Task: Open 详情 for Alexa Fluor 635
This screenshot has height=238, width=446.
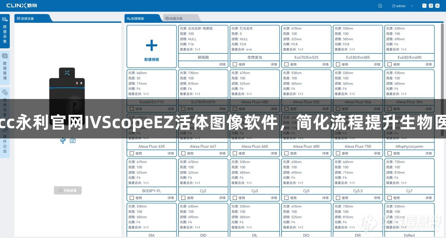Action: click(x=171, y=153)
